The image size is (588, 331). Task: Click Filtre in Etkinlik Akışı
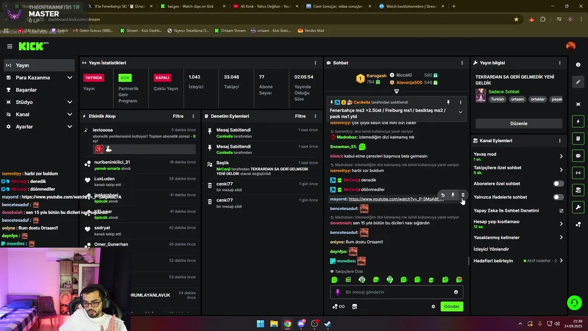point(178,116)
